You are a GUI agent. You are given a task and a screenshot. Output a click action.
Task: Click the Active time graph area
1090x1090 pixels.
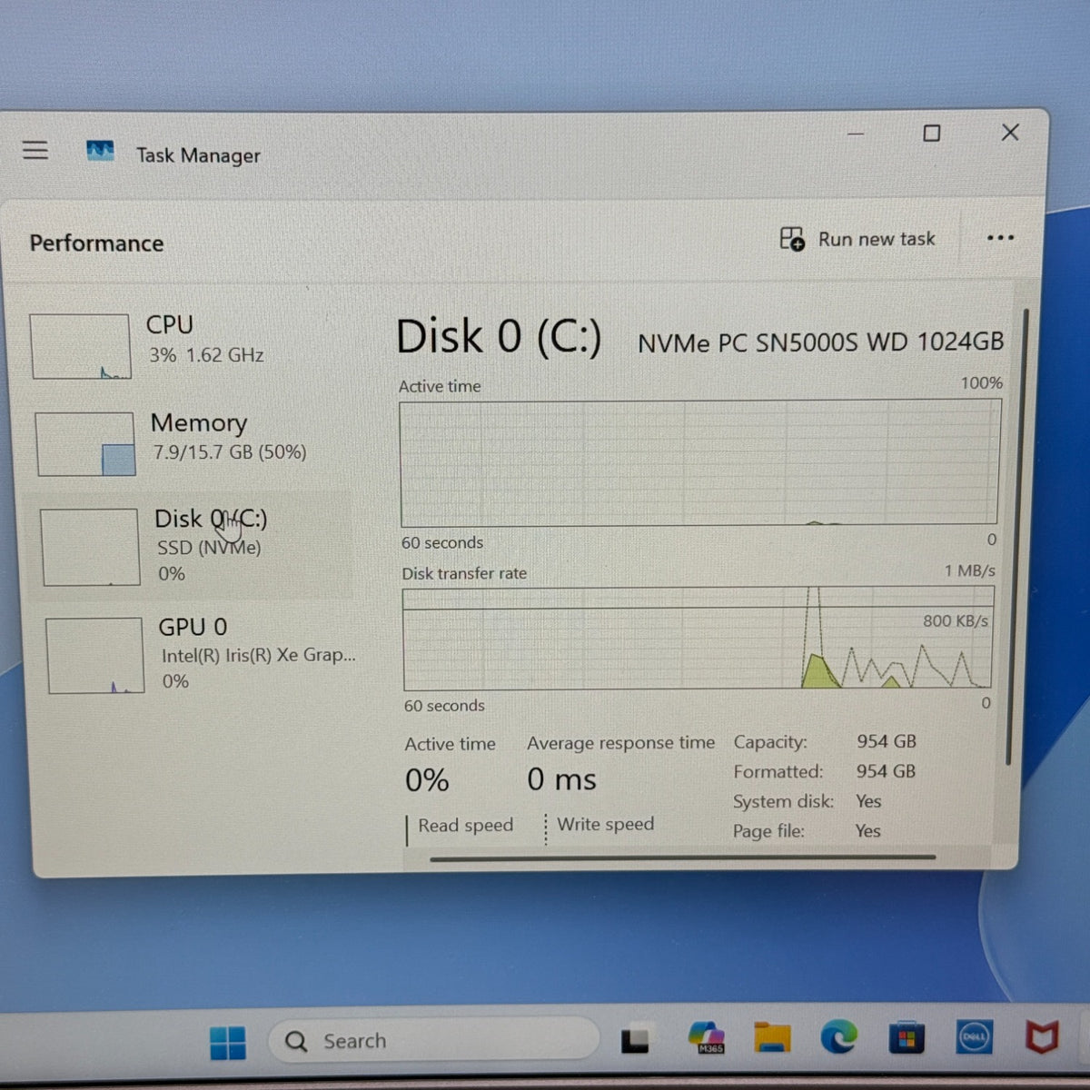click(x=699, y=462)
